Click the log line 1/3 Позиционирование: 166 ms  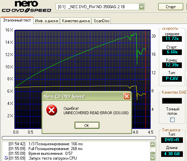tap(46, 144)
